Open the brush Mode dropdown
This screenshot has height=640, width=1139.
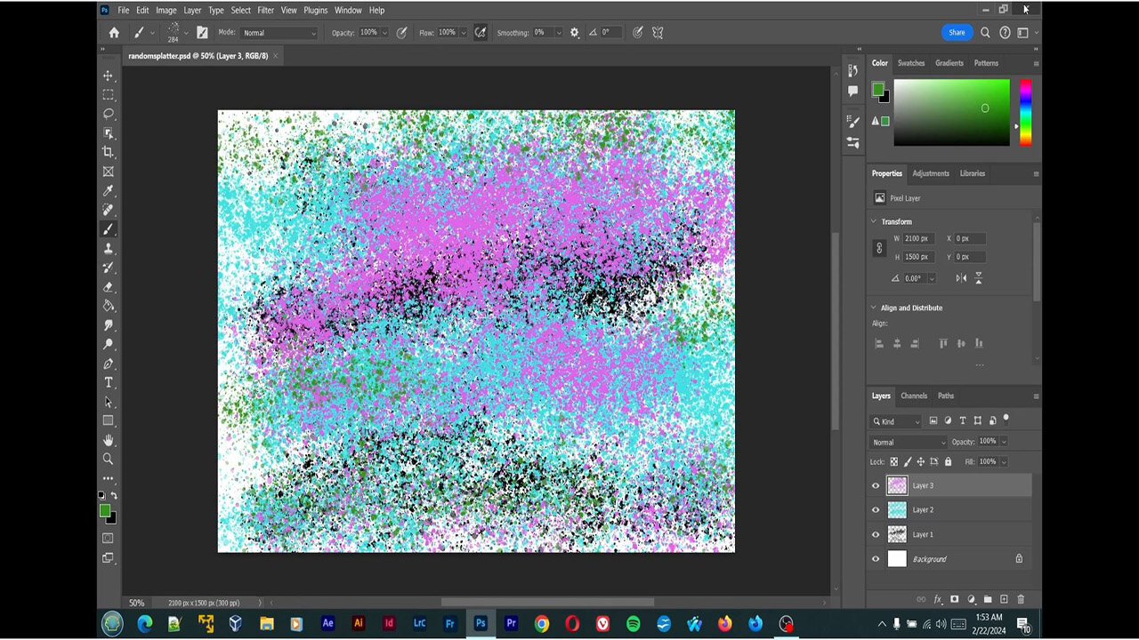pos(279,33)
